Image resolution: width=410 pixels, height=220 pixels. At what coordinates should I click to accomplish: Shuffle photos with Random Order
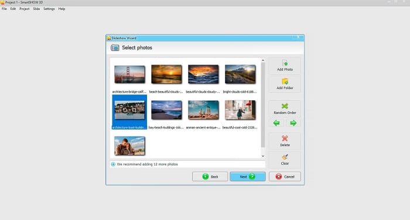tap(285, 109)
